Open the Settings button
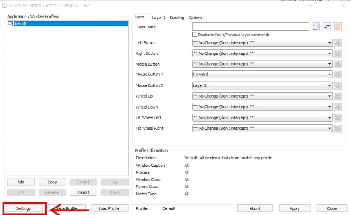 [x=23, y=208]
